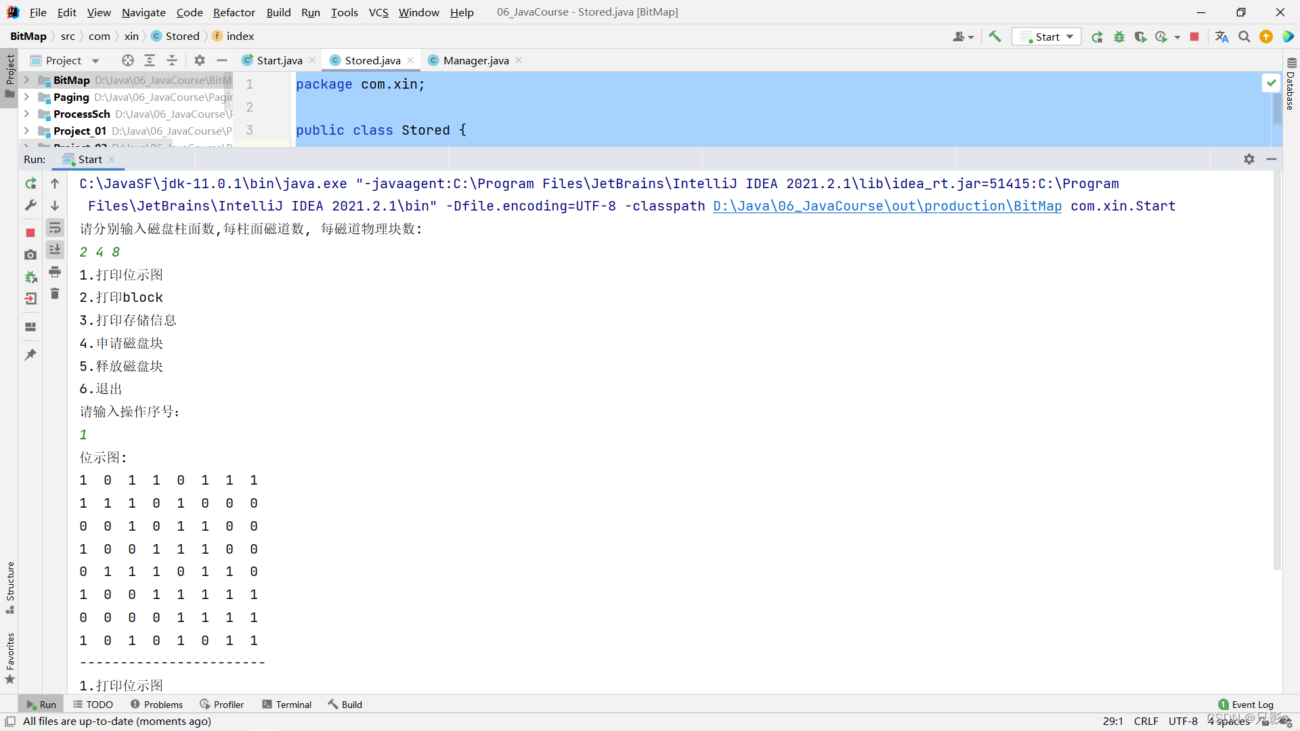Image resolution: width=1300 pixels, height=731 pixels.
Task: Expand the Paging project node
Action: pyautogui.click(x=26, y=97)
